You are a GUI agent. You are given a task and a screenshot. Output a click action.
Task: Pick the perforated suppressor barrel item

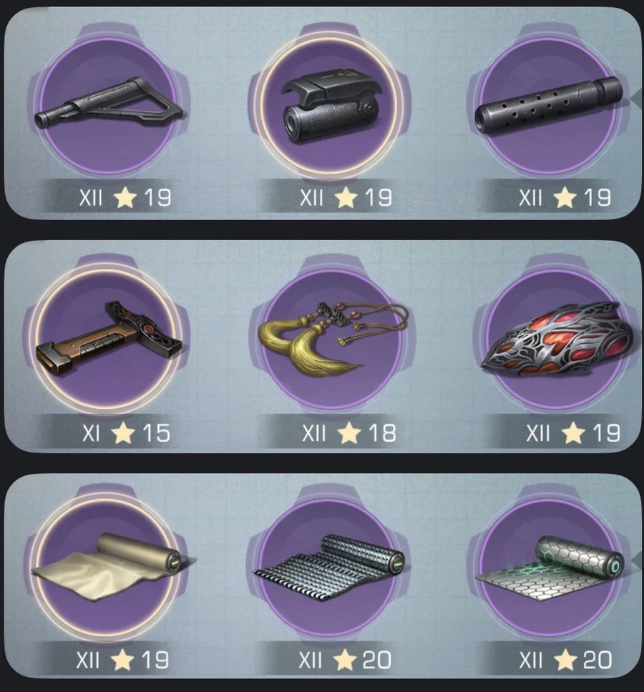tap(549, 105)
